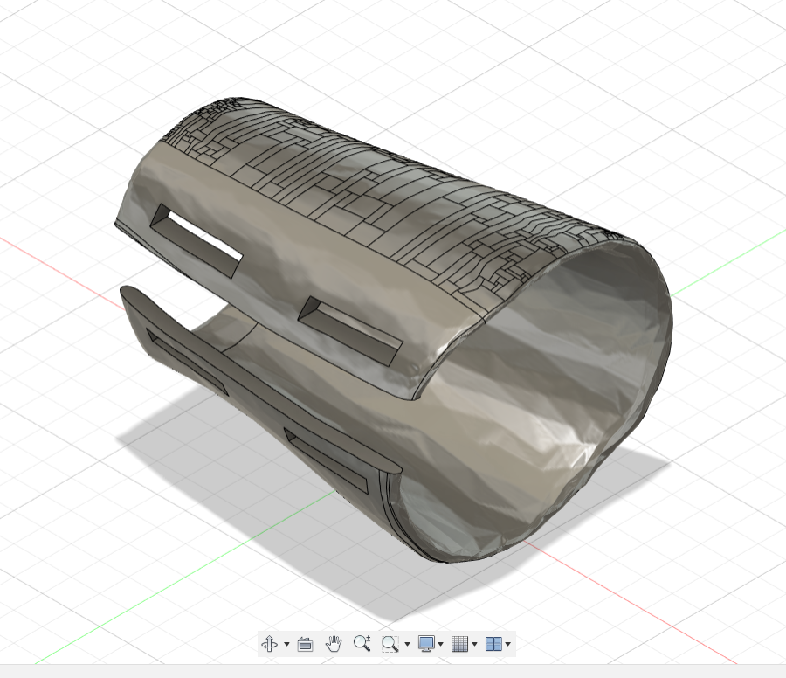Click the Viewports layout icon
This screenshot has height=678, width=786.
[493, 644]
